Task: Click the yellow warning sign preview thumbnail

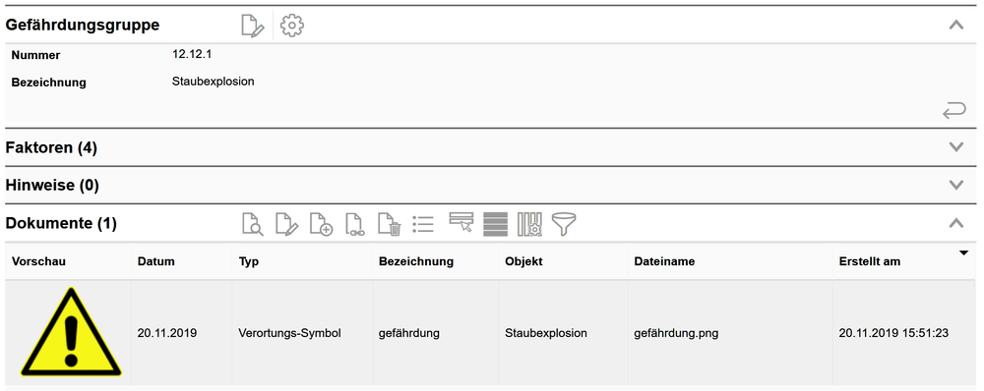Action: (x=71, y=332)
